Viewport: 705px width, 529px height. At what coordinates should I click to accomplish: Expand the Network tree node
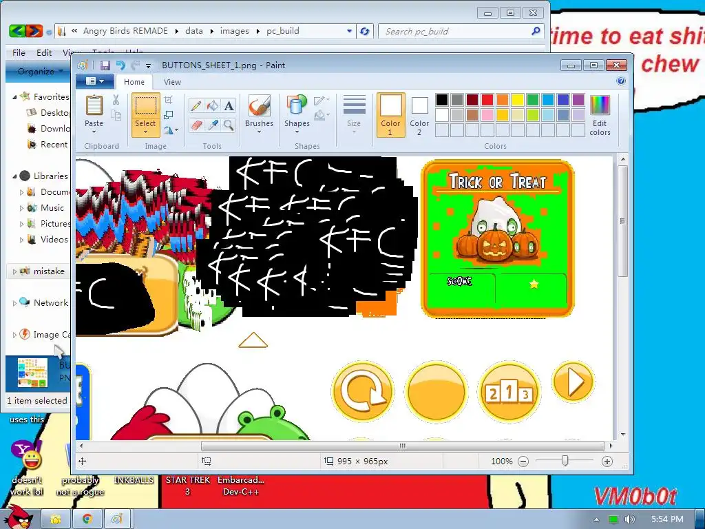(14, 303)
